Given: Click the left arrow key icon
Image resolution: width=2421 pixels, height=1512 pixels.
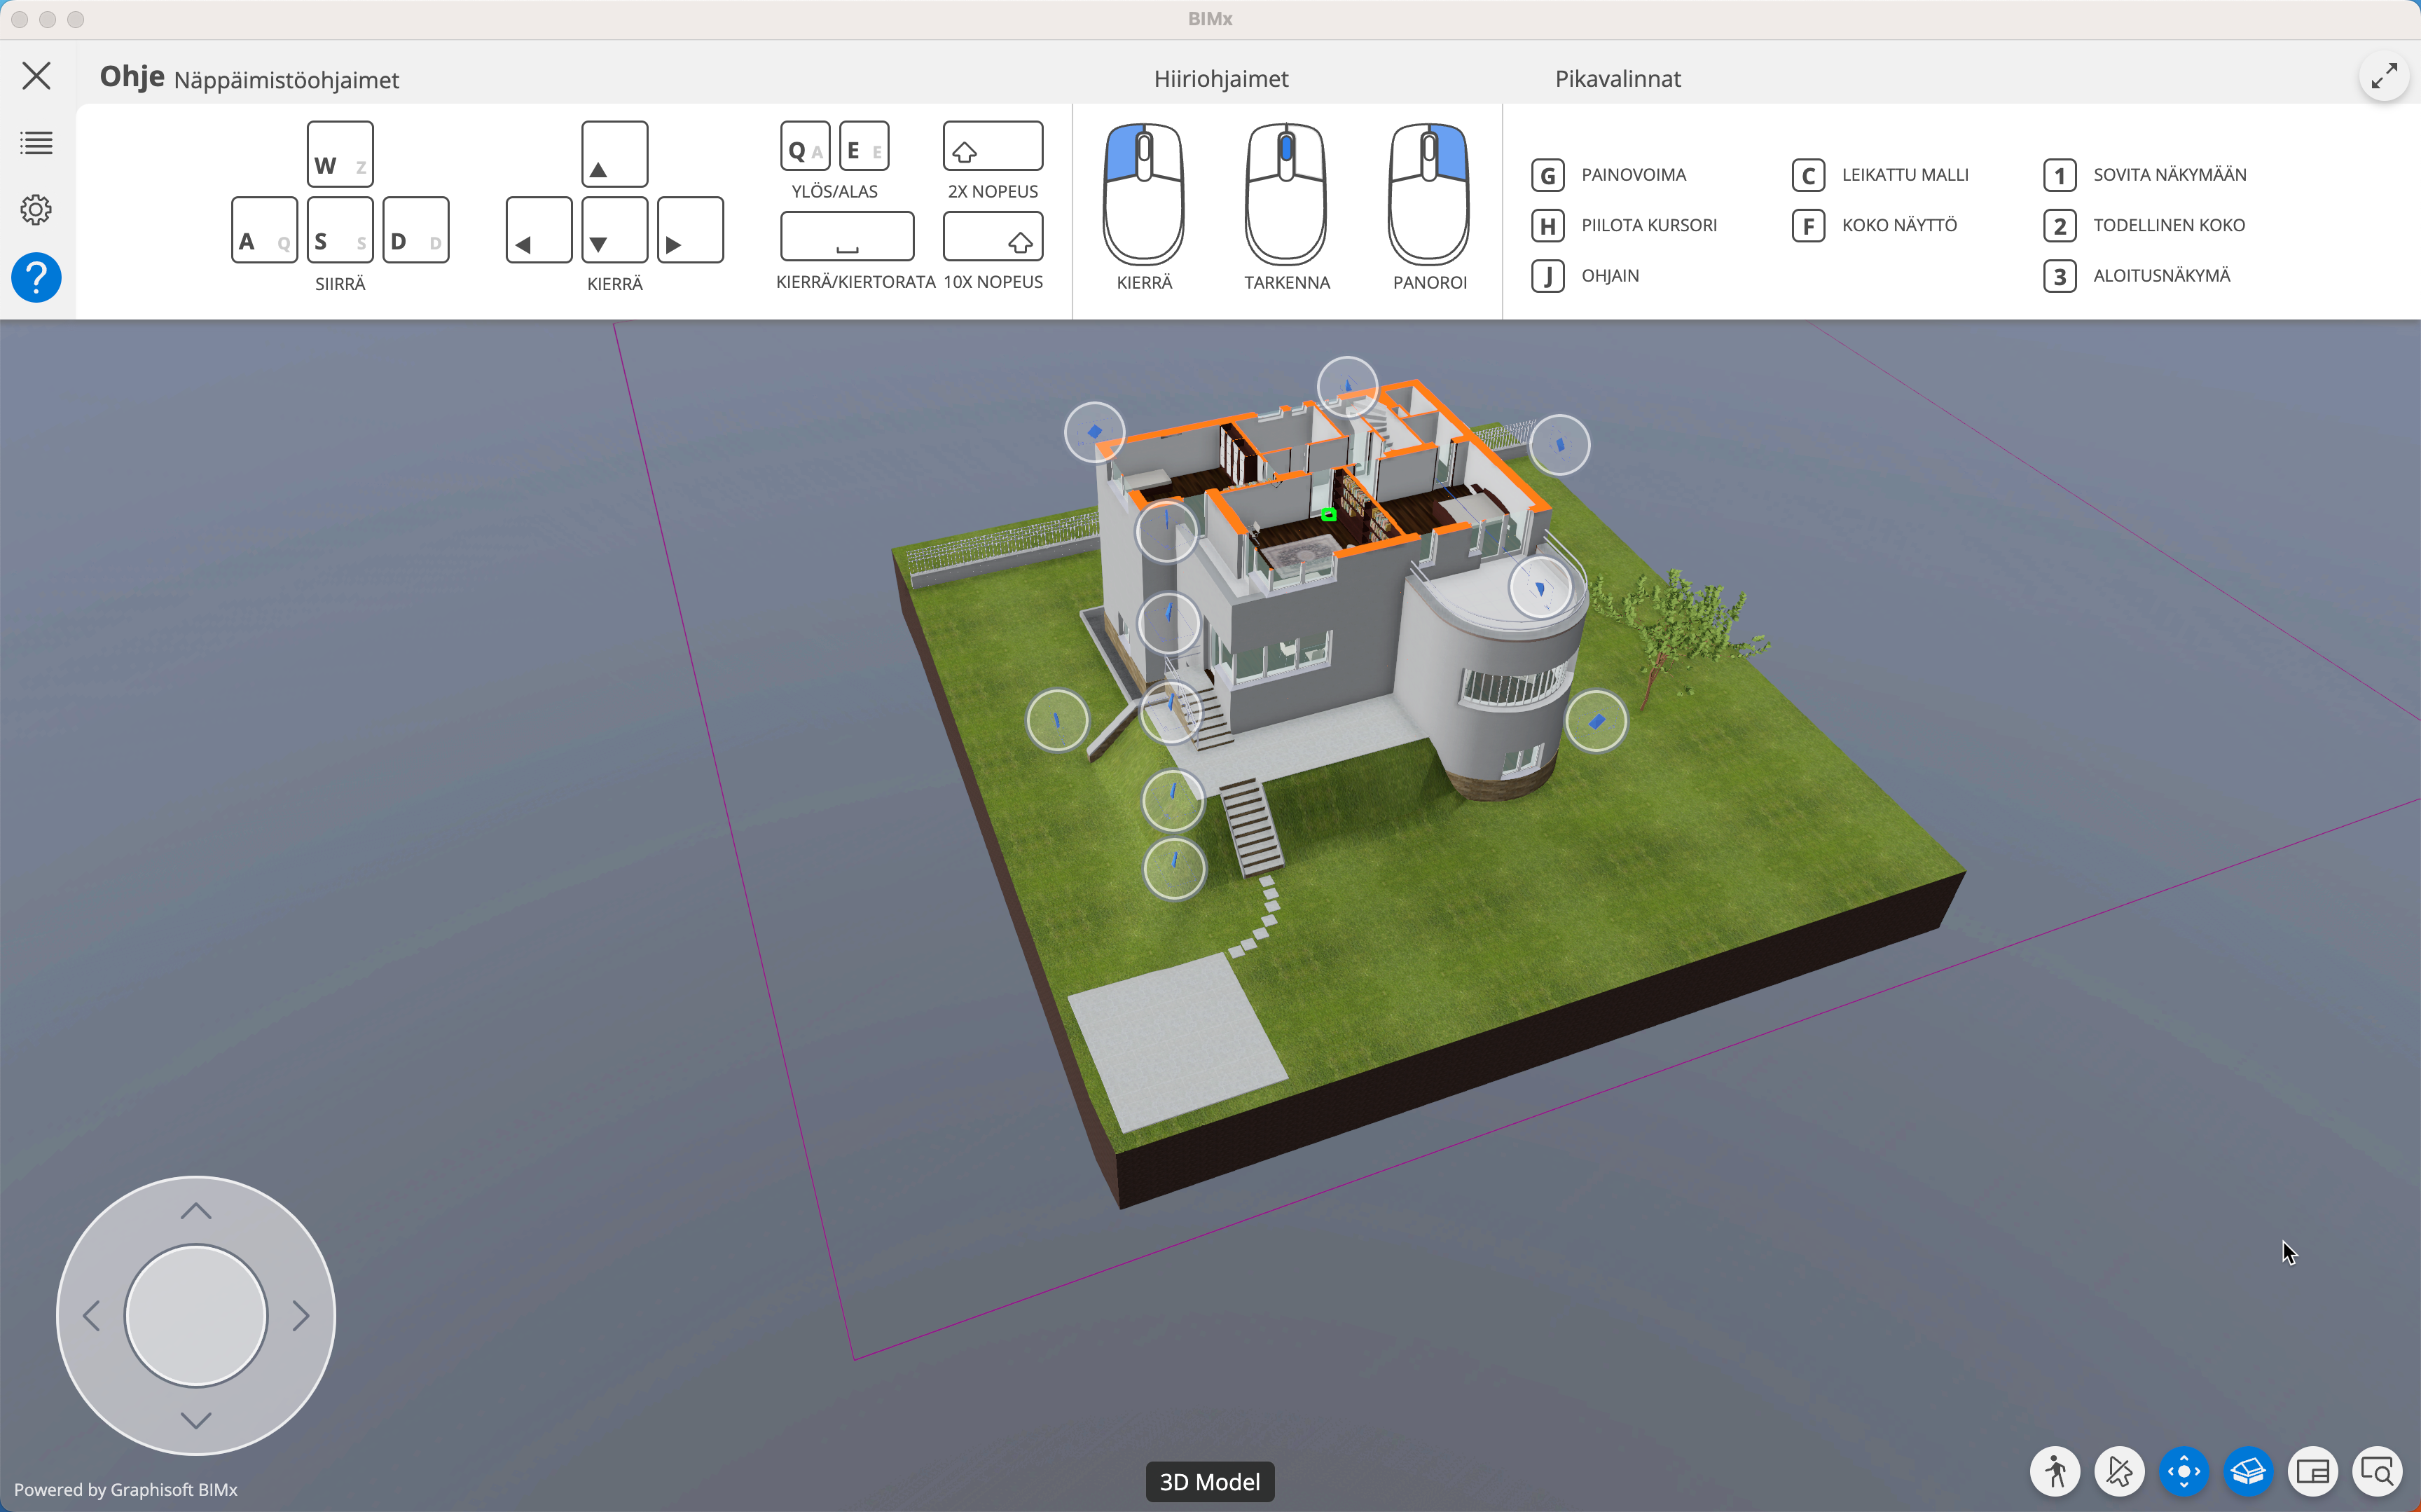Looking at the screenshot, I should 539,230.
